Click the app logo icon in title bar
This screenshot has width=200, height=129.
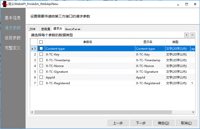[x=4, y=4]
